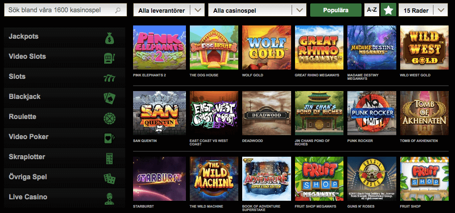
Task: Click the WILD WEST GOLD caption text
Action: [415, 75]
